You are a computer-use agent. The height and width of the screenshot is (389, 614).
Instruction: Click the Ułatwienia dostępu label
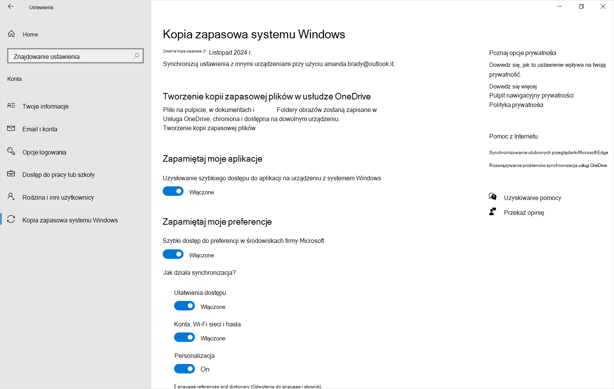200,293
